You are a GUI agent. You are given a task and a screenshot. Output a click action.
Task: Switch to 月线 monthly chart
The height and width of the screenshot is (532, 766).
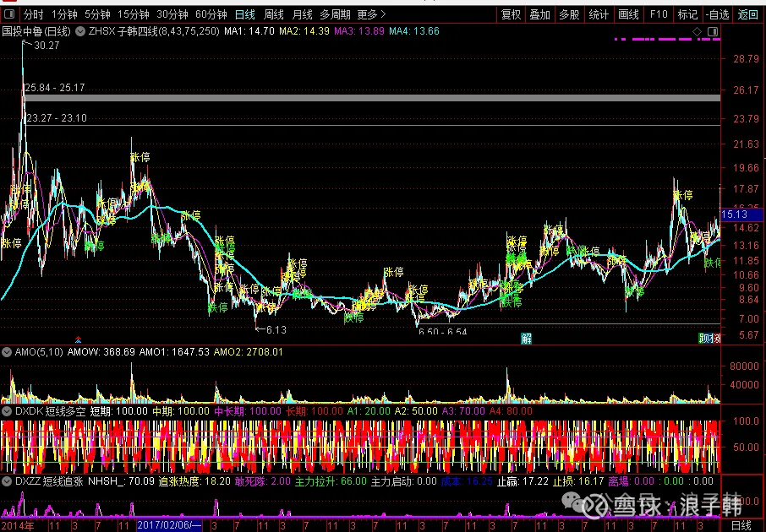click(x=302, y=14)
